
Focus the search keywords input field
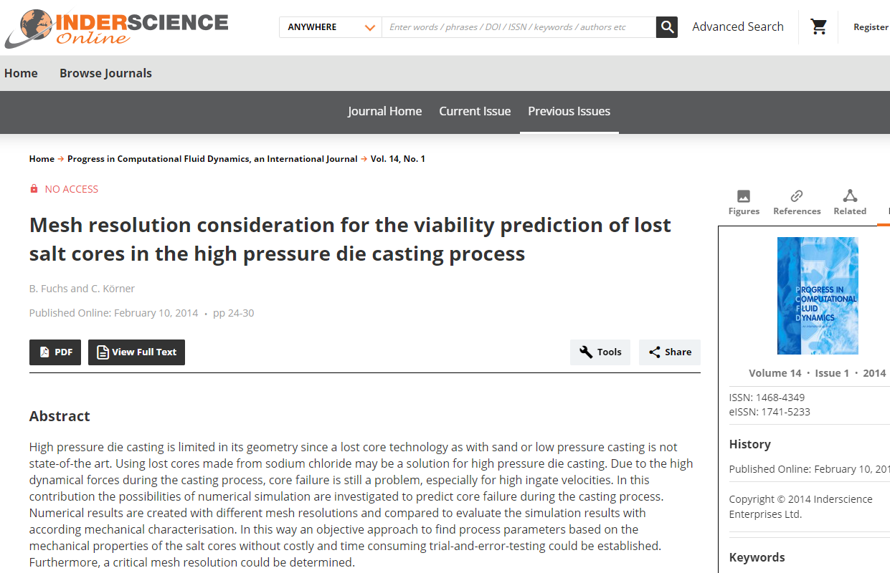[519, 27]
